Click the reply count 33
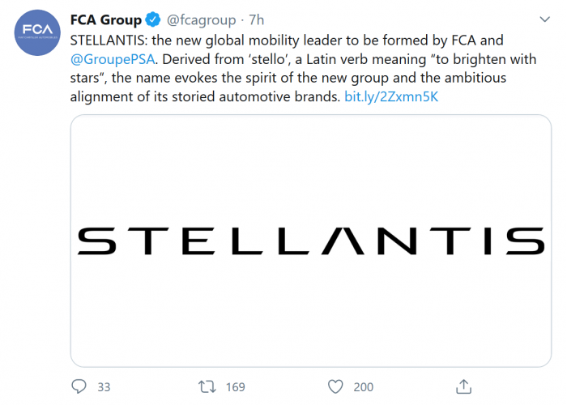The width and height of the screenshot is (567, 405). 104,387
